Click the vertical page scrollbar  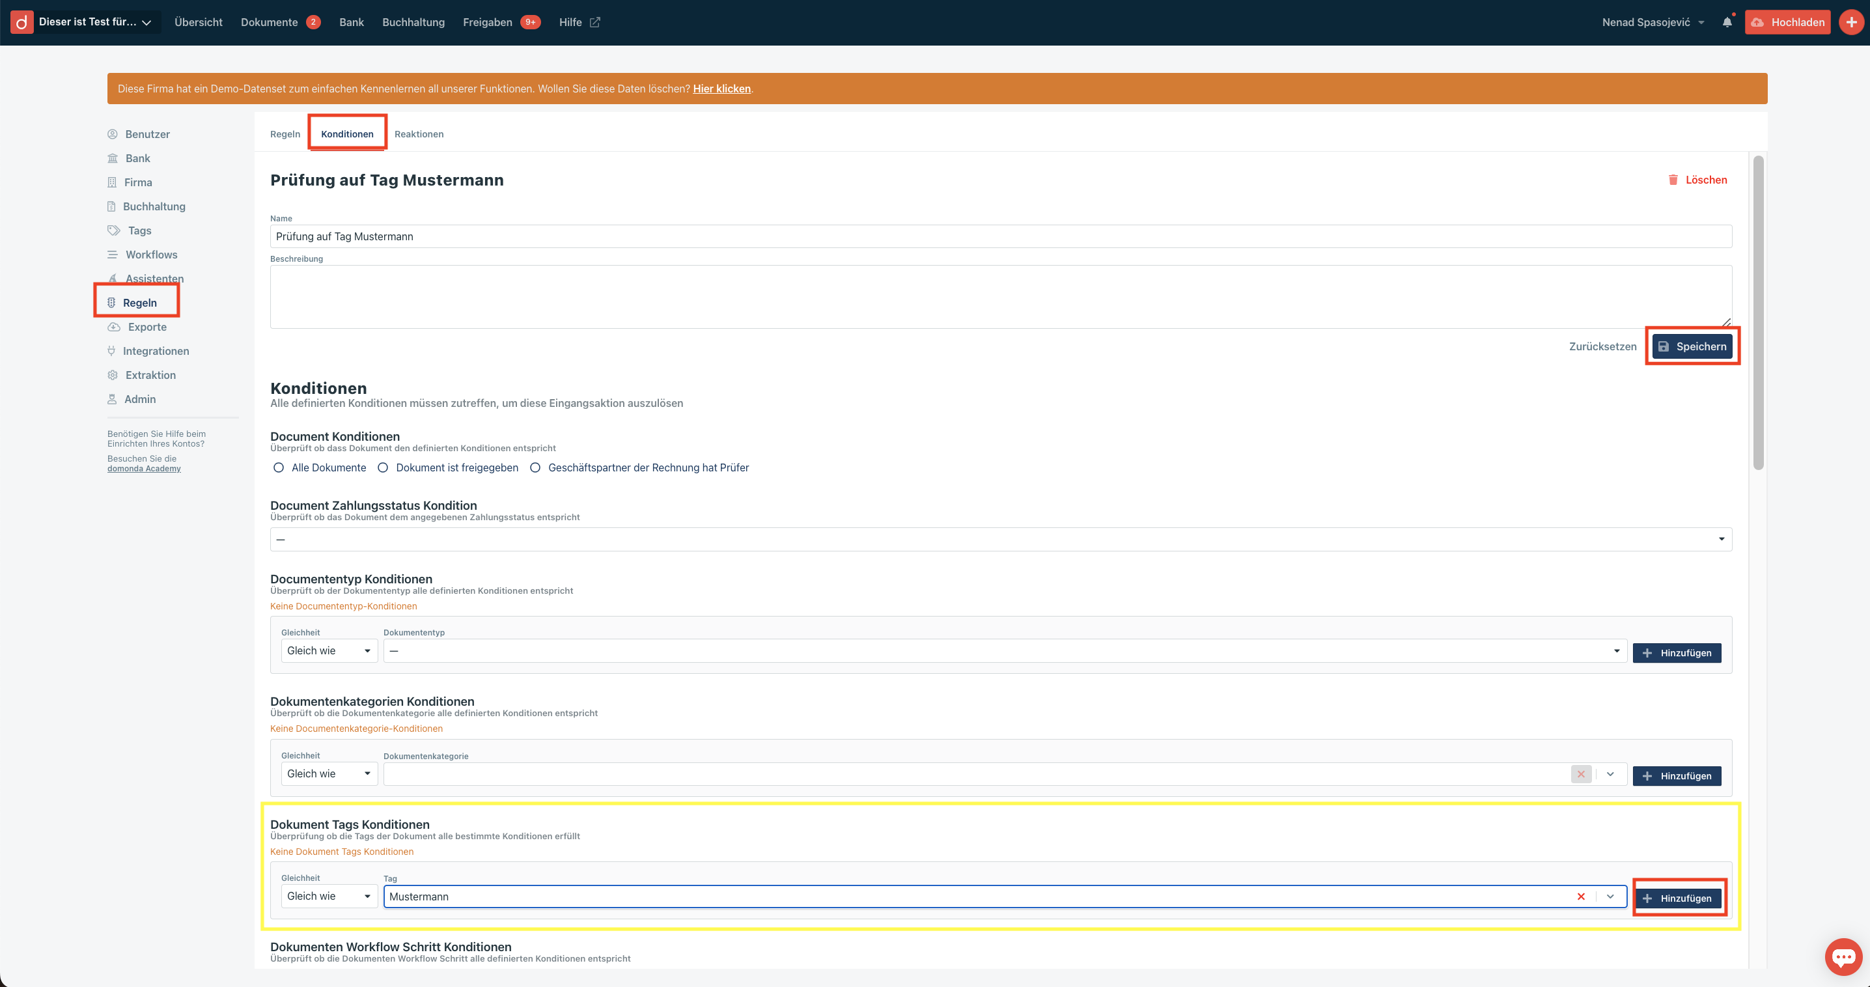pyautogui.click(x=1757, y=312)
